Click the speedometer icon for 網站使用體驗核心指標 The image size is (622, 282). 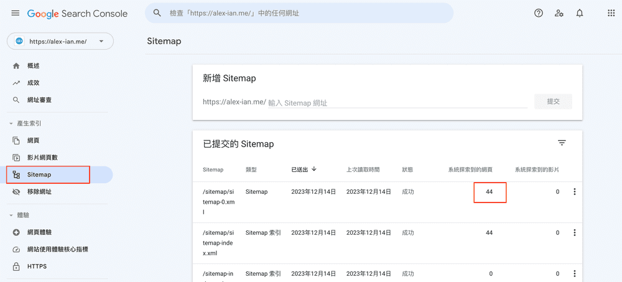(x=16, y=250)
